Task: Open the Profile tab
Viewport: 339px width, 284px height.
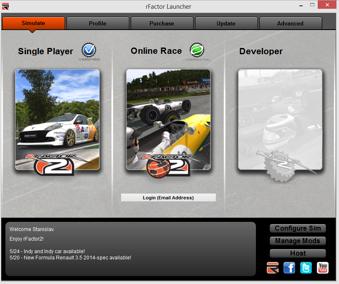Action: (98, 23)
